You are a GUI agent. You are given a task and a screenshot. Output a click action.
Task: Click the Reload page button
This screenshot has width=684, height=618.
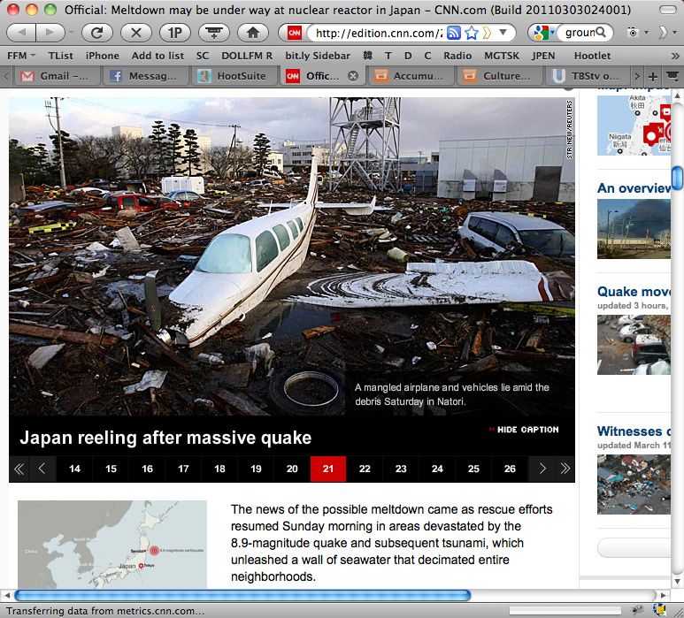(96, 33)
